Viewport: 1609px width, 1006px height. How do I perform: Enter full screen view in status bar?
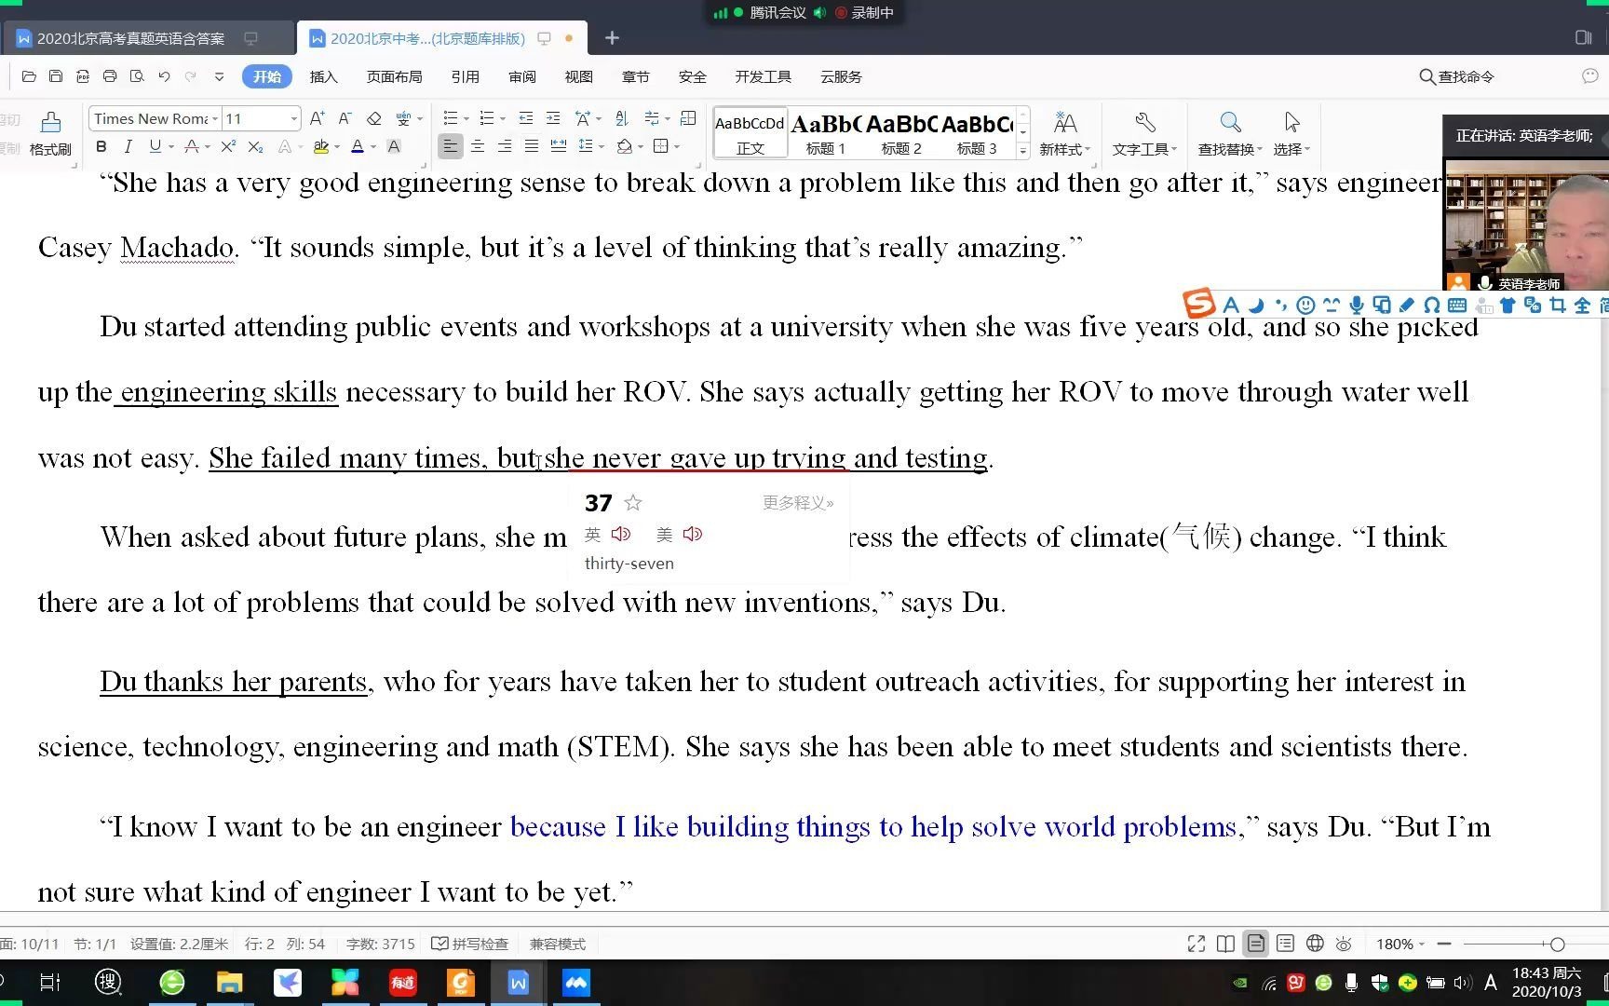tap(1197, 944)
